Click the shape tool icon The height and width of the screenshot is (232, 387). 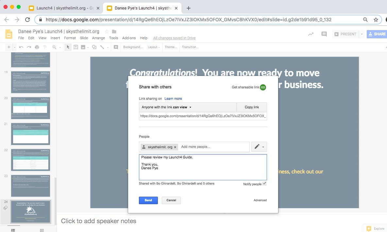pos(94,47)
